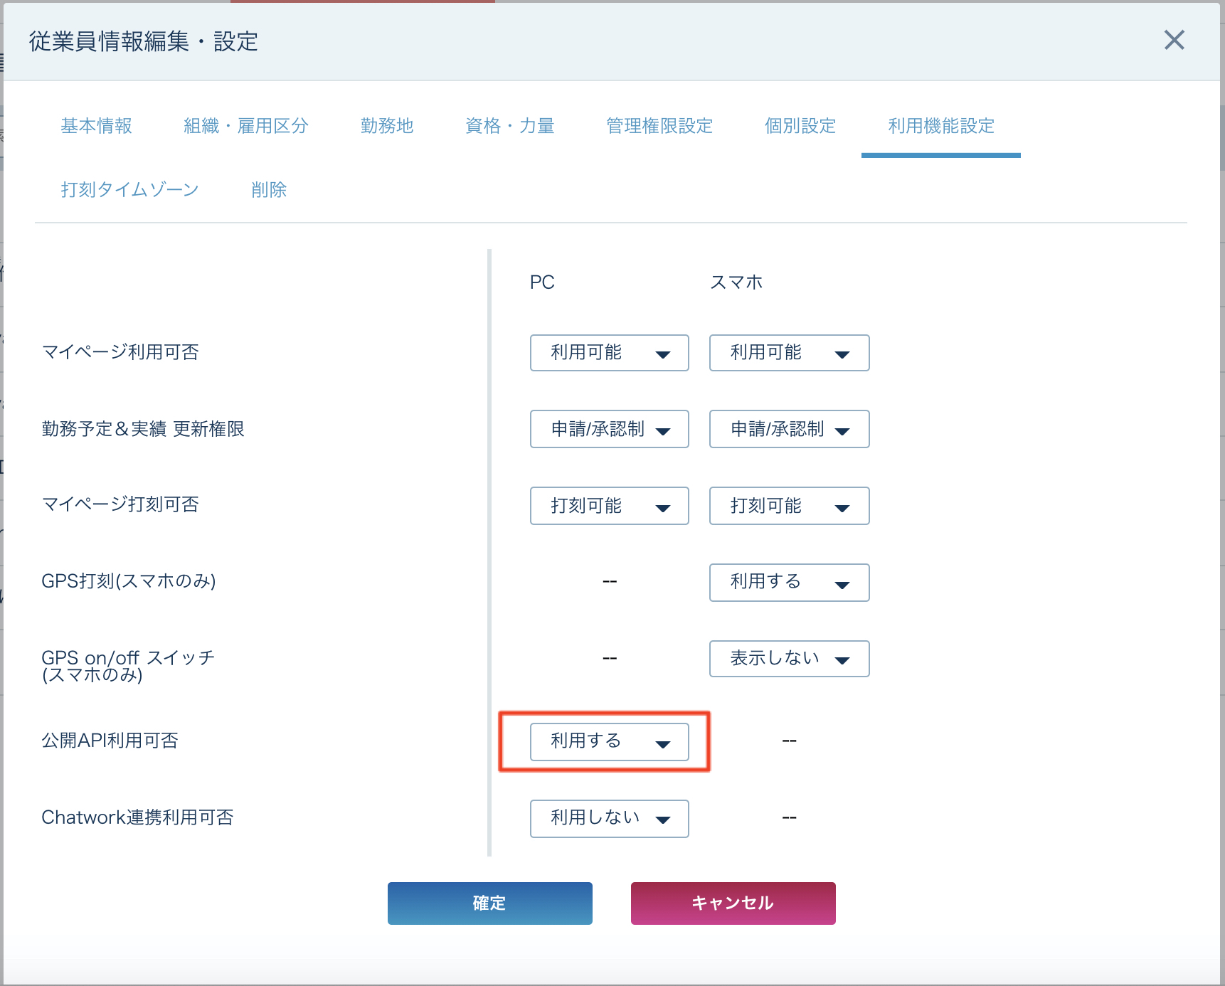The height and width of the screenshot is (986, 1225).
Task: Switch to the 個別設定 tab
Action: [x=800, y=126]
